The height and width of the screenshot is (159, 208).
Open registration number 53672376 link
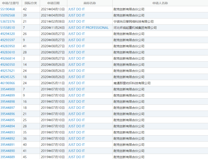8,21
